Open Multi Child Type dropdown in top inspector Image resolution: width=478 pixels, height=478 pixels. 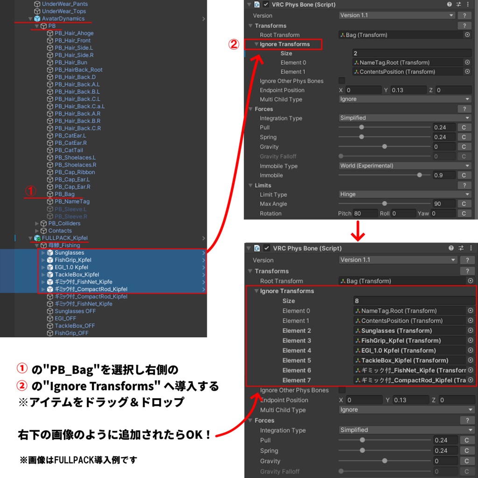coord(405,99)
